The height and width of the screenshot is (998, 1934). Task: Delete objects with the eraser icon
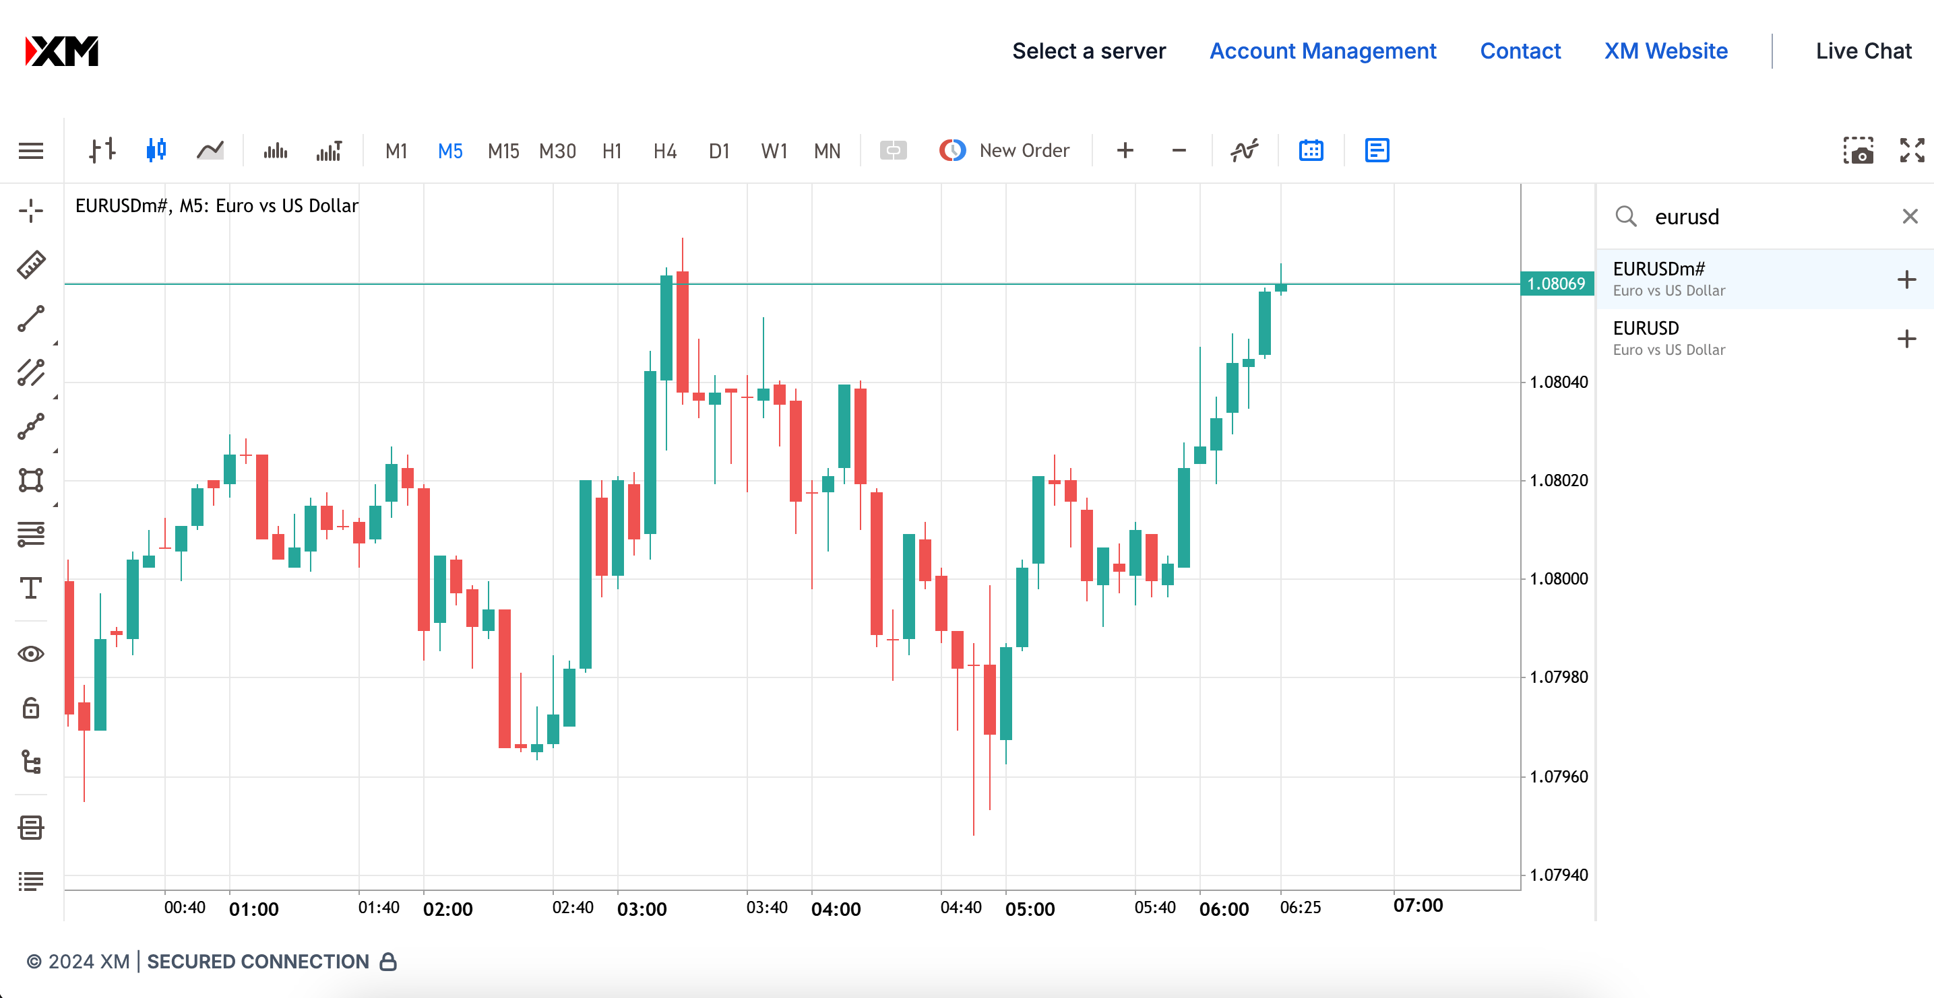31,828
